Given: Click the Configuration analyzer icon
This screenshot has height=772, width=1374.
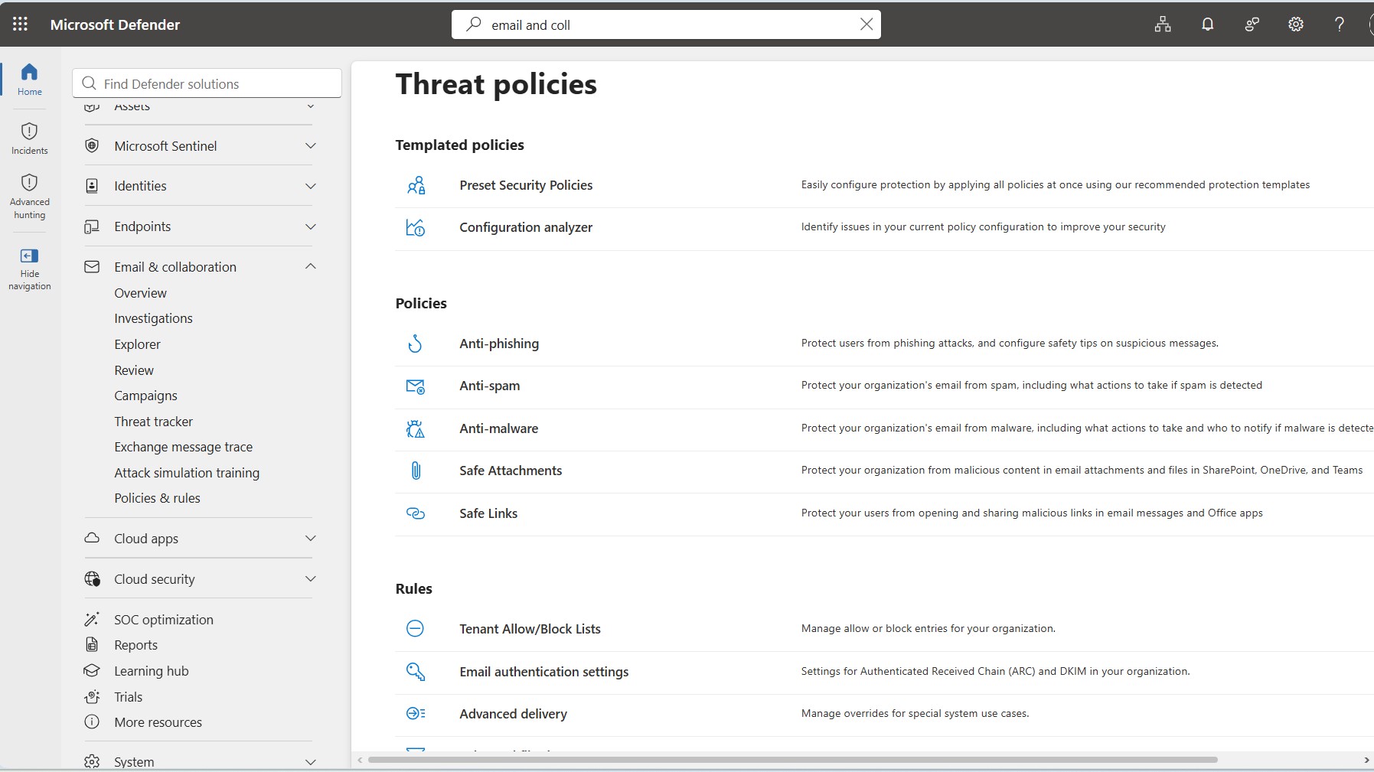Looking at the screenshot, I should click(x=416, y=227).
